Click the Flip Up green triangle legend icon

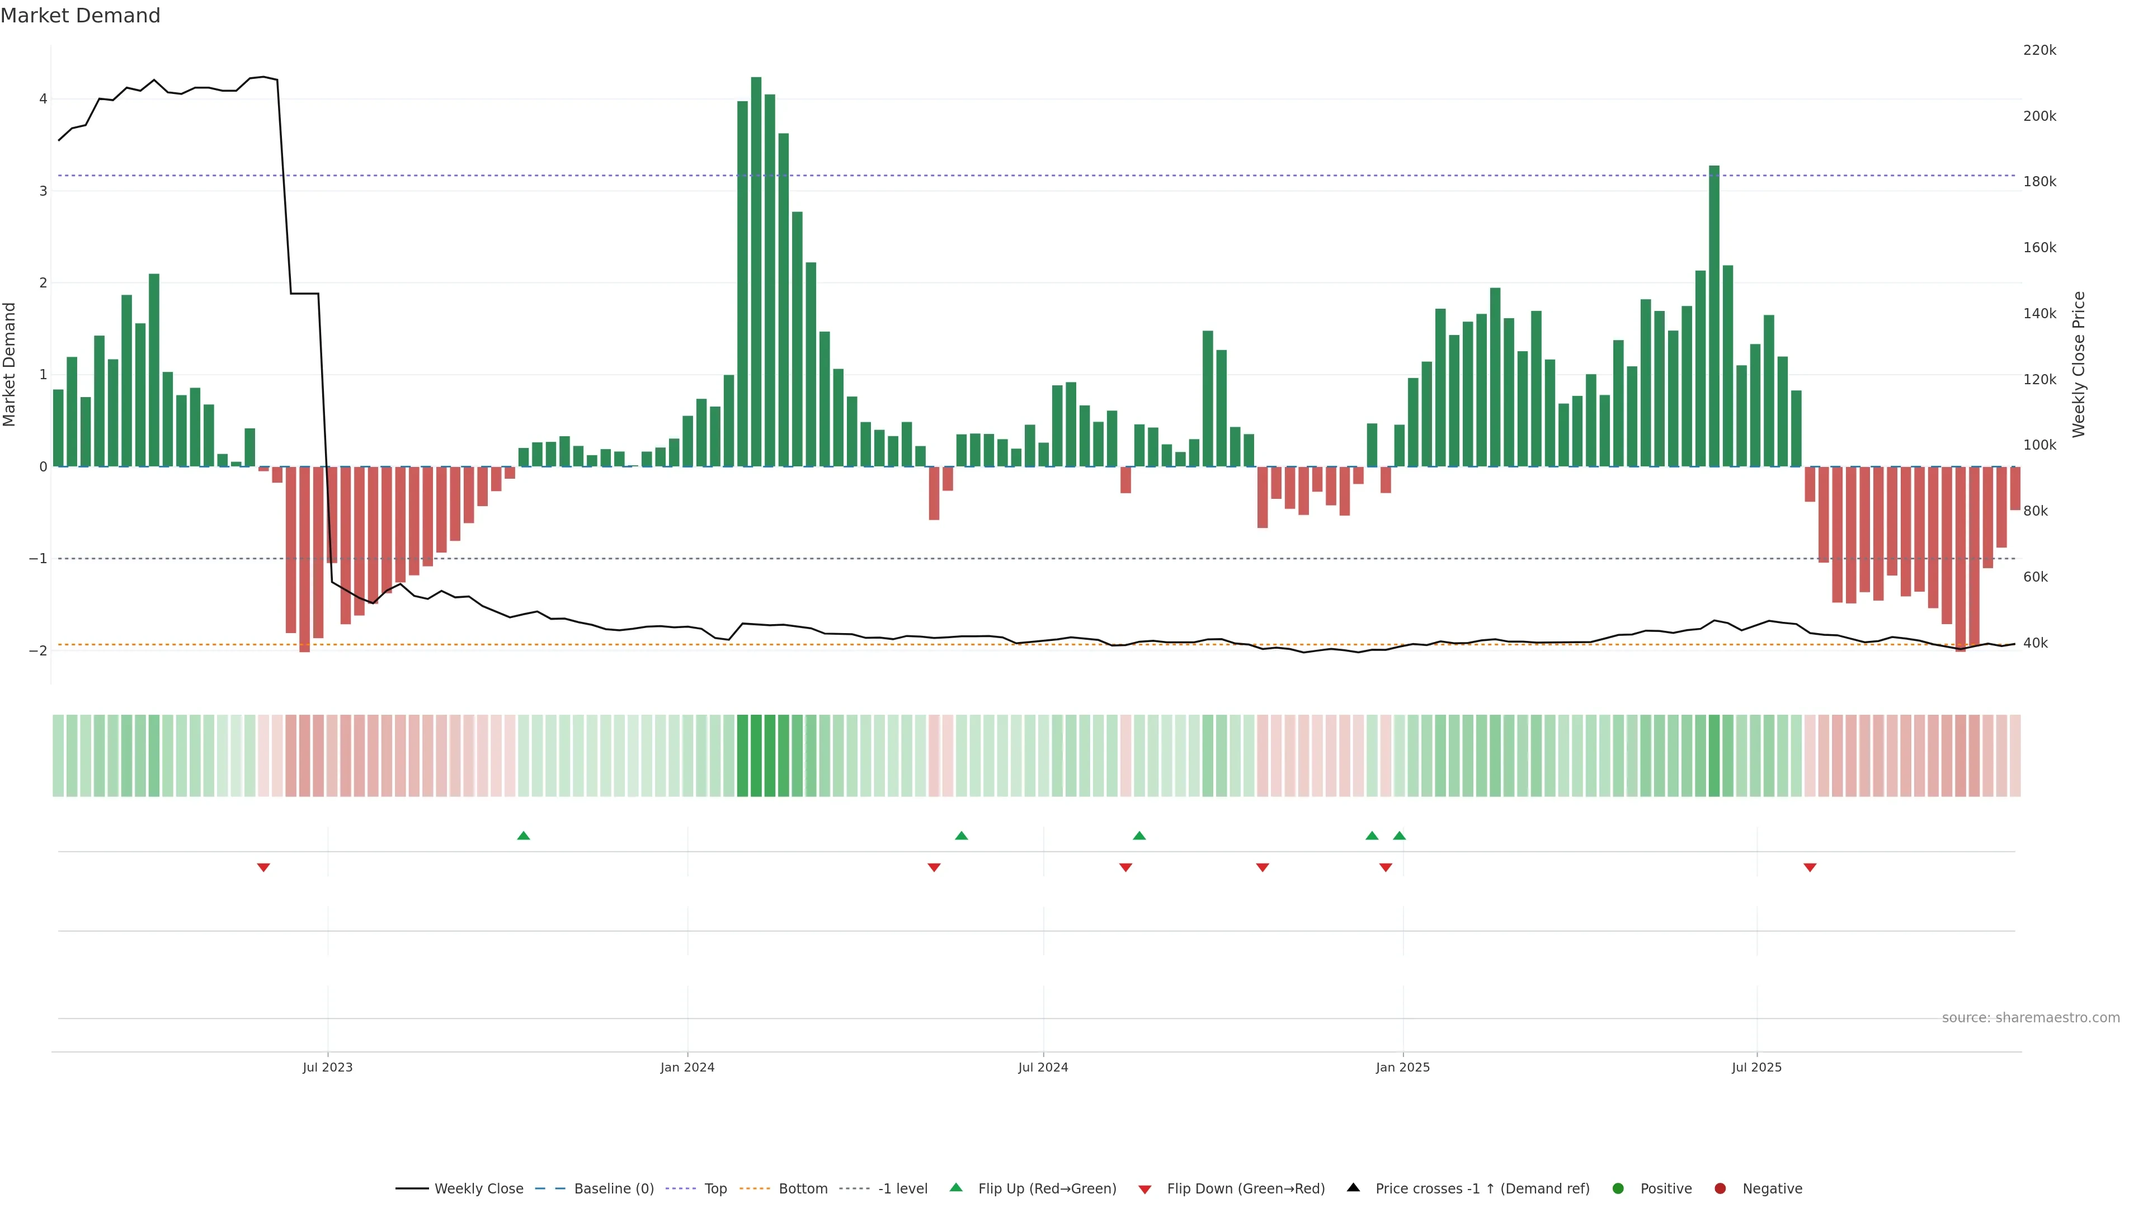[x=957, y=1187]
